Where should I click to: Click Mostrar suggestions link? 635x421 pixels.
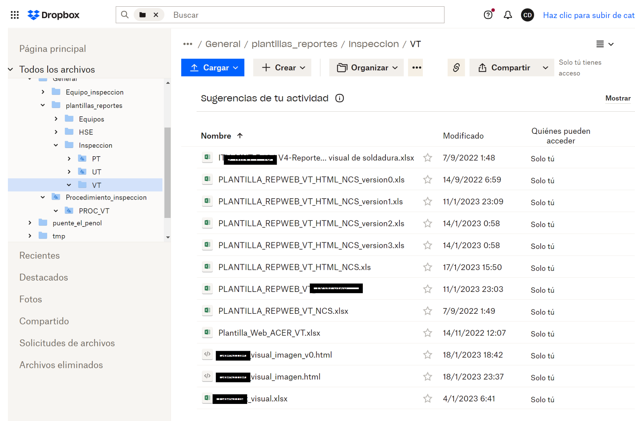618,98
